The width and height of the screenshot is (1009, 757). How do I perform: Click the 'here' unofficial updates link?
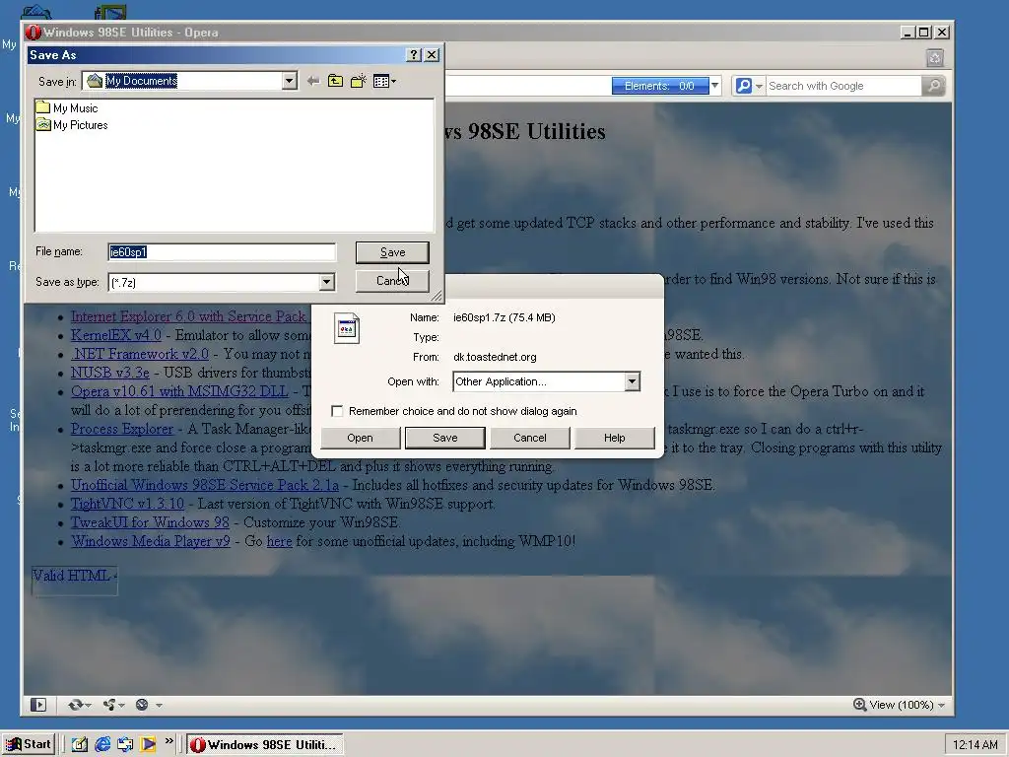click(x=279, y=541)
